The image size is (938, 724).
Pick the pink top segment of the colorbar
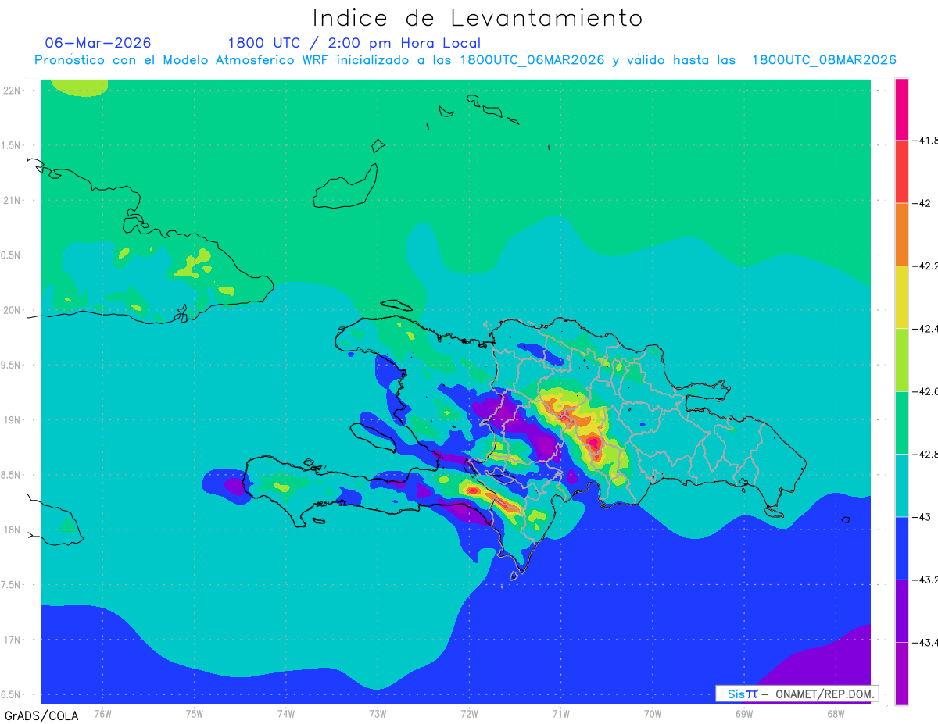pyautogui.click(x=901, y=109)
